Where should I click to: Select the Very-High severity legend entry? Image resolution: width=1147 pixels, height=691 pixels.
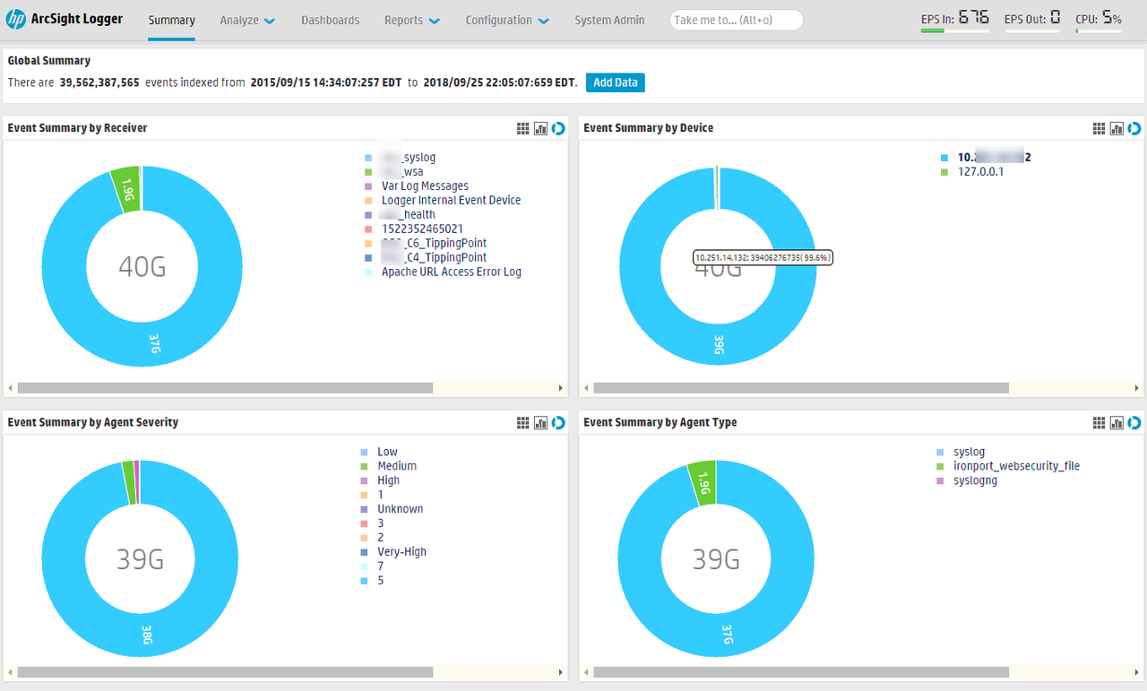click(x=401, y=553)
